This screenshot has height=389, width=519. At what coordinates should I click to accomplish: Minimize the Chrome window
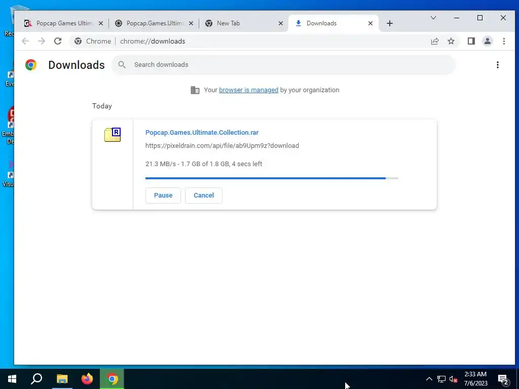[x=457, y=18]
